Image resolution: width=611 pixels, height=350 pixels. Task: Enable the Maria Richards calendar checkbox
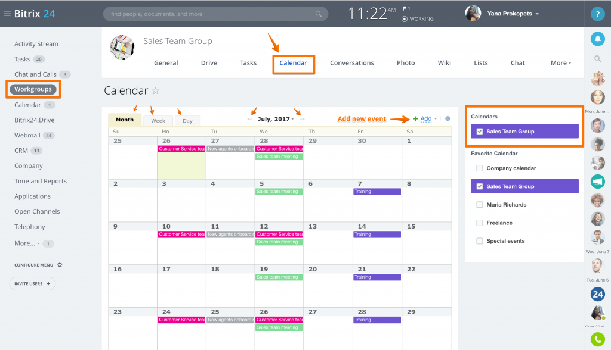(x=480, y=205)
